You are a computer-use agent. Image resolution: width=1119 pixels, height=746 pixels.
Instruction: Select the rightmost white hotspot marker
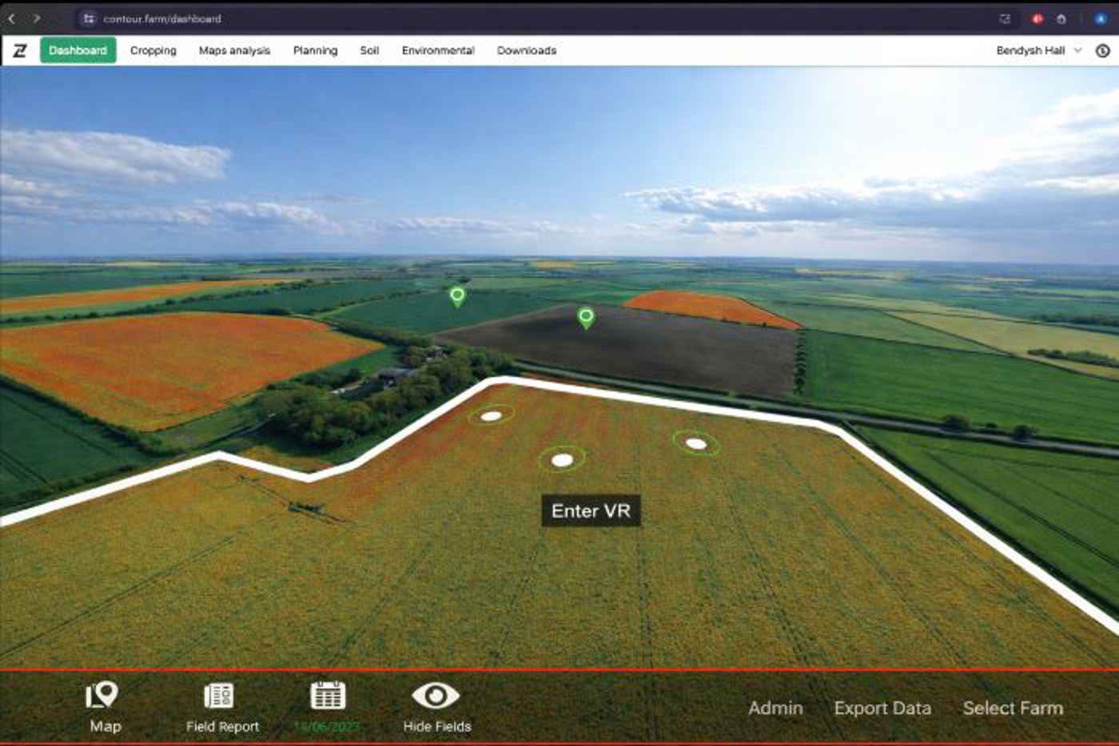[x=695, y=443]
